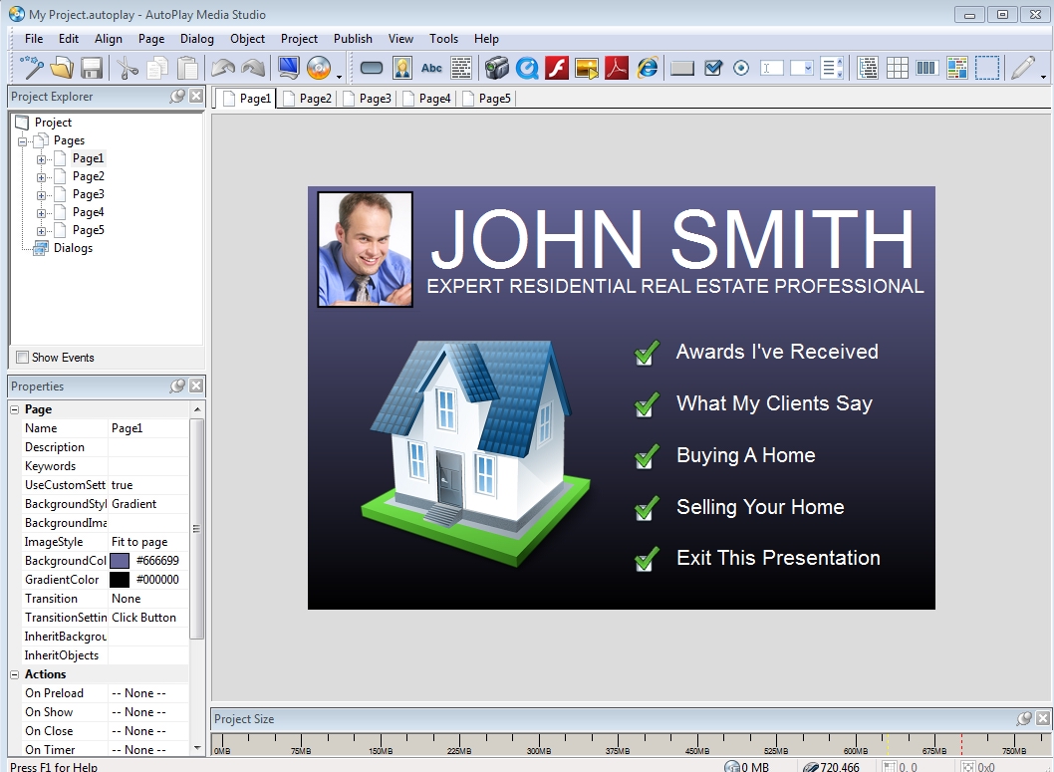The width and height of the screenshot is (1054, 772).
Task: Click the pencil tool icon
Action: tap(1023, 68)
